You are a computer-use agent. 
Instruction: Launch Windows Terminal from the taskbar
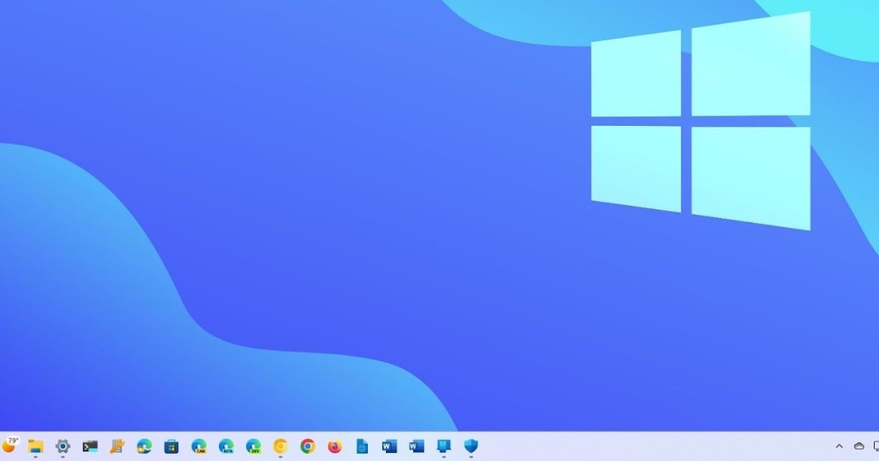click(x=90, y=446)
